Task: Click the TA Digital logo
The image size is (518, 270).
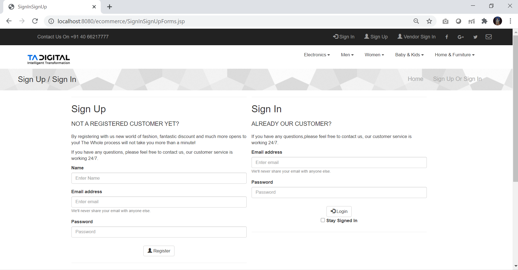Action: coord(49,59)
